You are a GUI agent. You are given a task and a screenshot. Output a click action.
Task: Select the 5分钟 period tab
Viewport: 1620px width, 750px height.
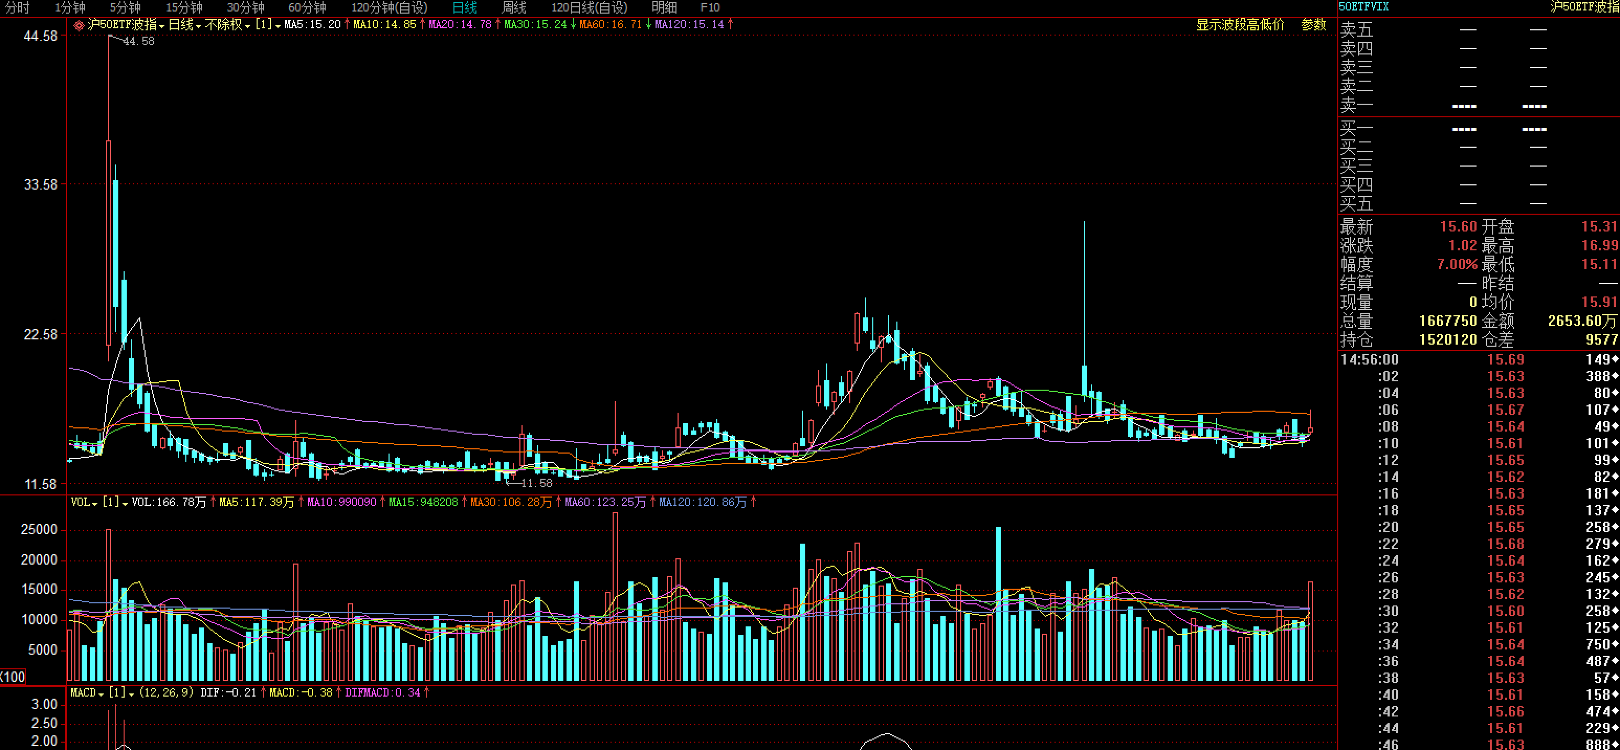(x=125, y=7)
